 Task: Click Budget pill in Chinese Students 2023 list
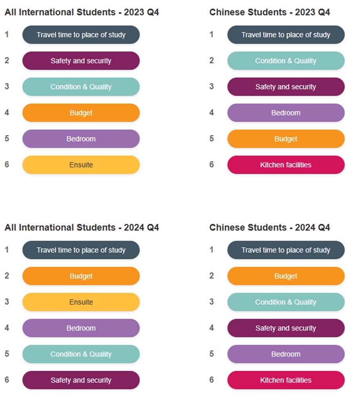coord(286,139)
